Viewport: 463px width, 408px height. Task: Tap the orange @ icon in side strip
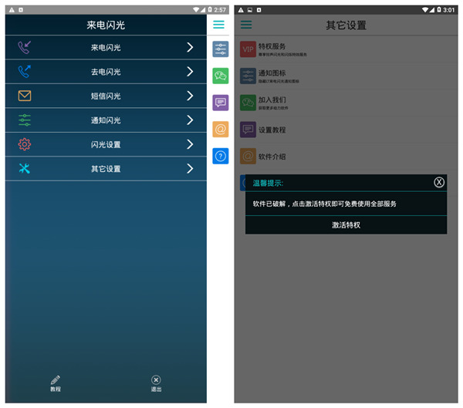(220, 130)
